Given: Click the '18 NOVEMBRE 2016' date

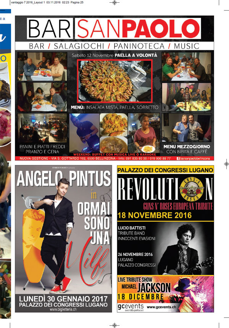Looking at the screenshot, I should tap(155, 215).
